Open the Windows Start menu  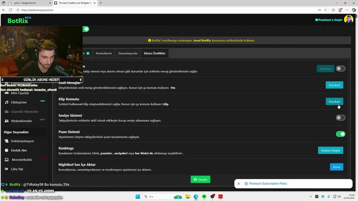click(x=138, y=197)
